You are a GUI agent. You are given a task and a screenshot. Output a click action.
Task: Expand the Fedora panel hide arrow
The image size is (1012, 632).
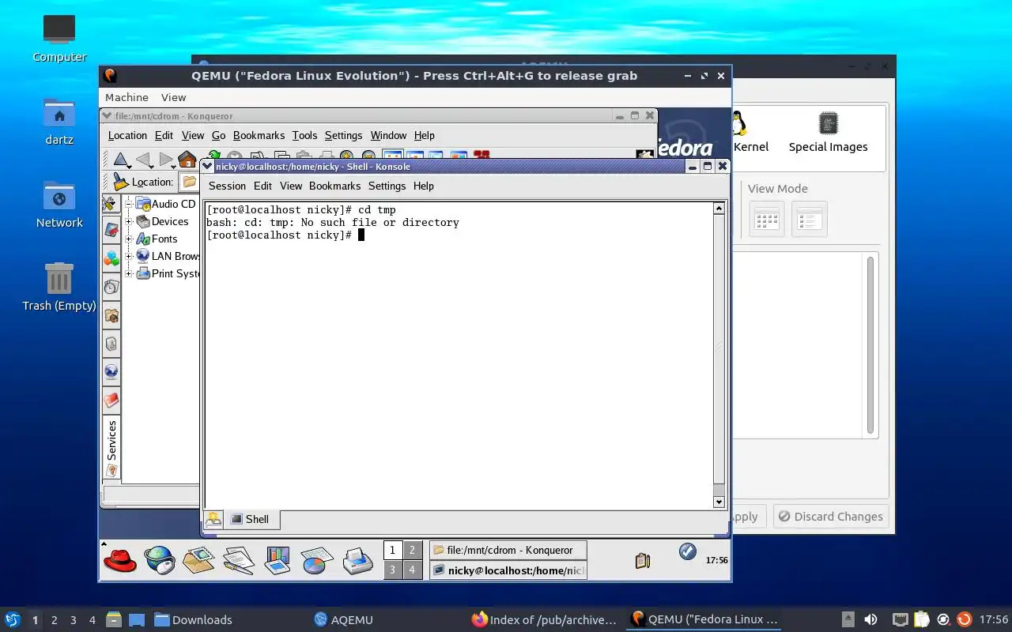pos(104,544)
